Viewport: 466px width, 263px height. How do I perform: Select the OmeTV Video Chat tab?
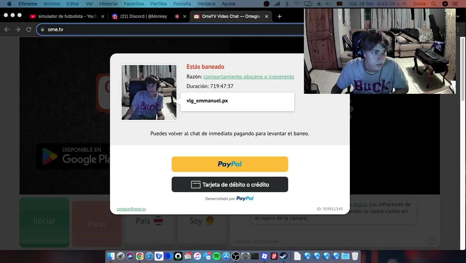(231, 16)
